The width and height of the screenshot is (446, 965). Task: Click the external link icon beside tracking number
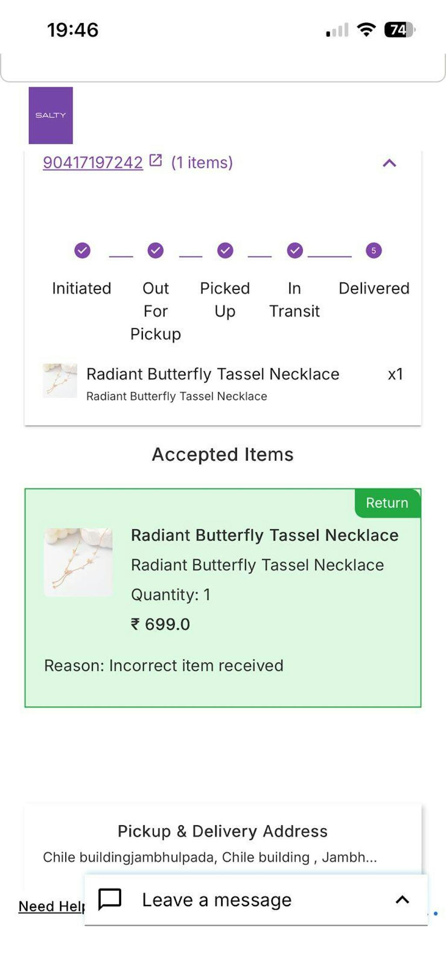[x=155, y=161]
